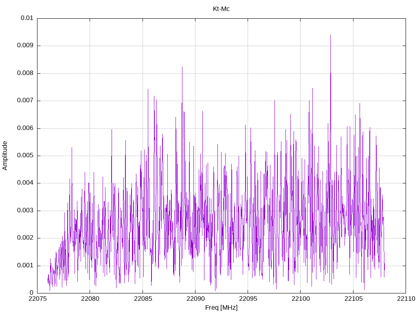
Task: Click the spectrum peak near 22089 MHz
Action: (182, 67)
